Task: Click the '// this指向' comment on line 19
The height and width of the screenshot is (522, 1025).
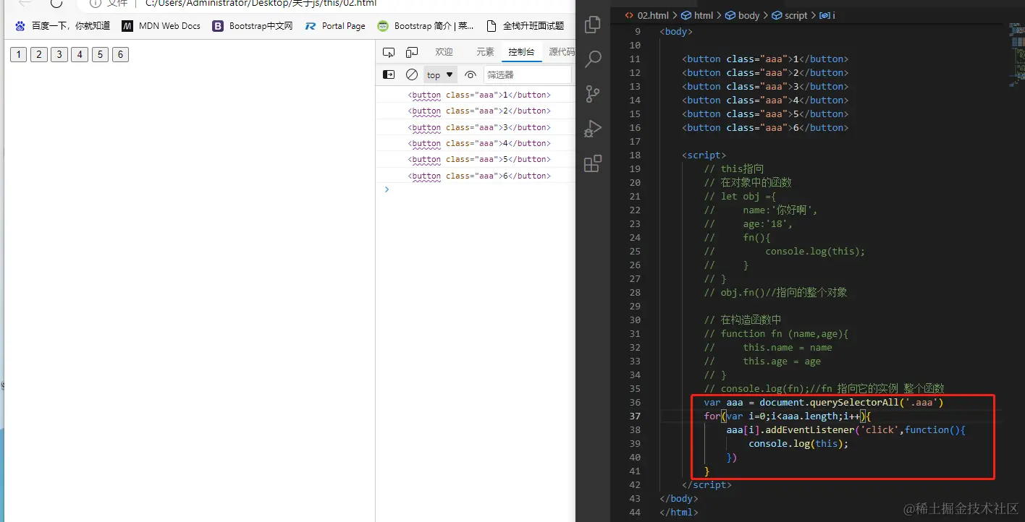Action: click(733, 168)
